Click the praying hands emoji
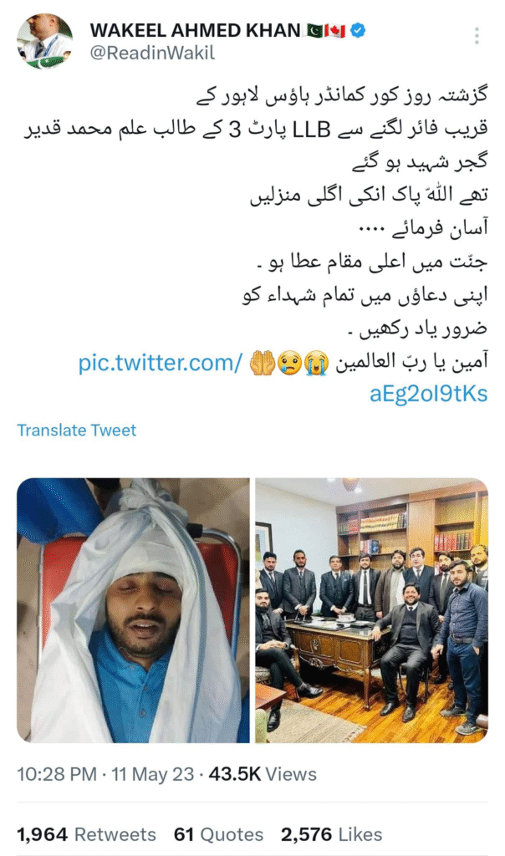 coord(263,363)
